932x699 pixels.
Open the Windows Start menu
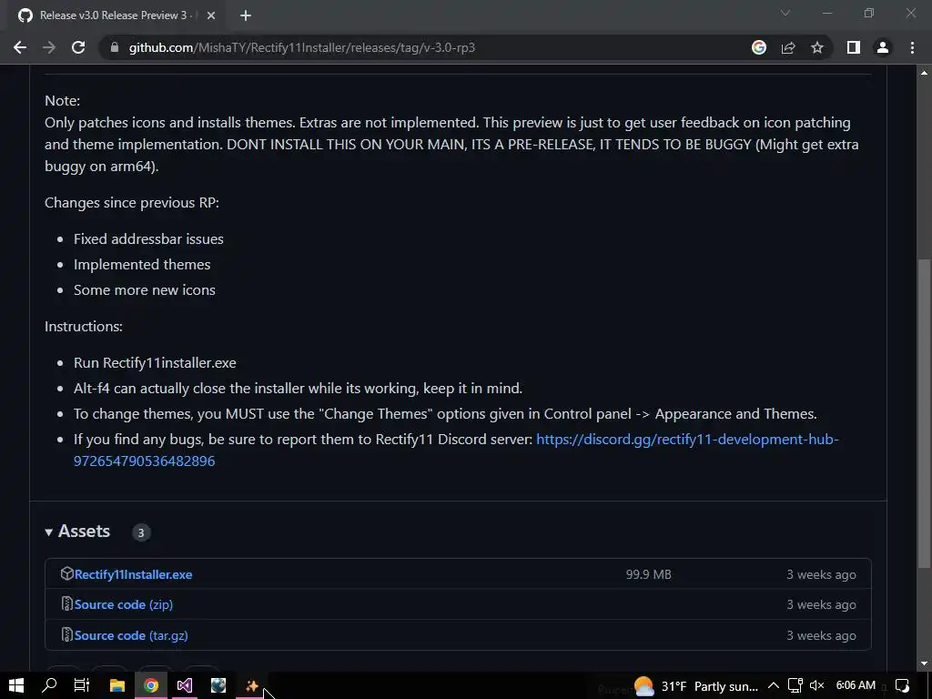pos(16,686)
